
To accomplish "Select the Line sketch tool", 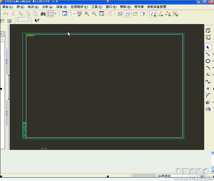I will pyautogui.click(x=208, y=54).
